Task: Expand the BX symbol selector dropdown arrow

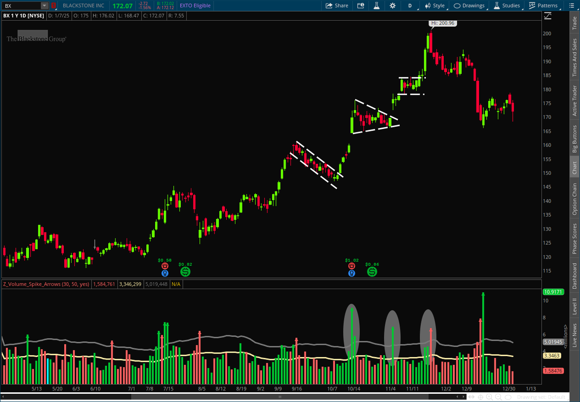Action: pyautogui.click(x=44, y=6)
